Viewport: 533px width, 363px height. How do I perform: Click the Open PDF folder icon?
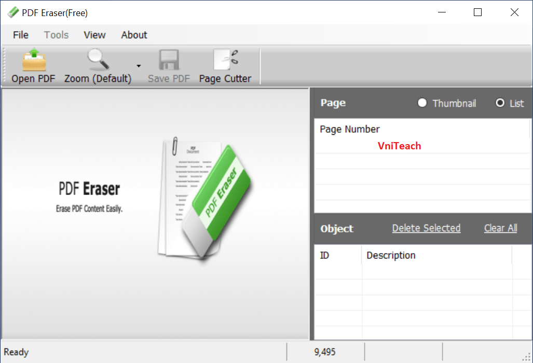pyautogui.click(x=34, y=60)
